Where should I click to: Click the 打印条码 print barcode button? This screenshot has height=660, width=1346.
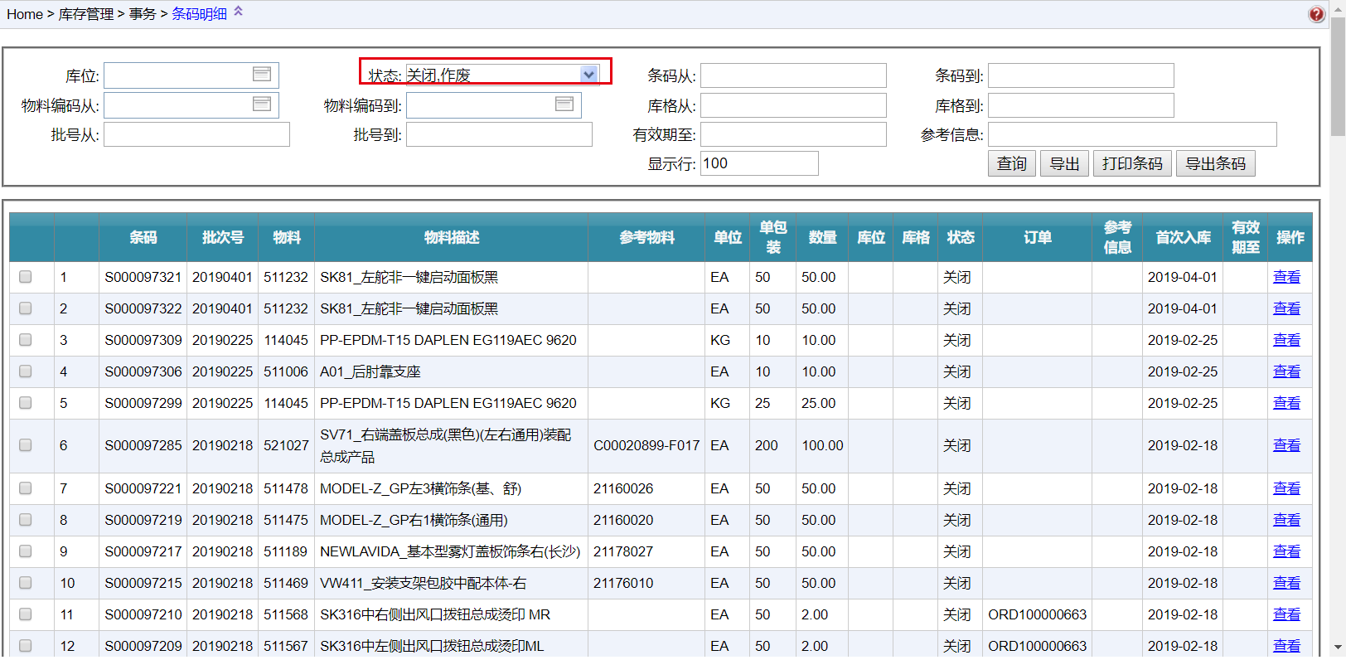click(x=1132, y=163)
